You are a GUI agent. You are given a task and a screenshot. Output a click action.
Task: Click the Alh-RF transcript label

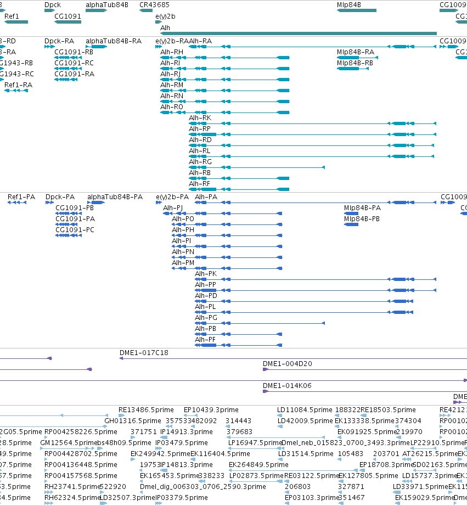199,184
